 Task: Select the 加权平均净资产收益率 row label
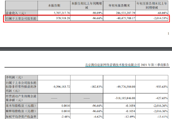(21, 117)
